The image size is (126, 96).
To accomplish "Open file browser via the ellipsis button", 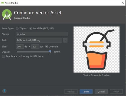I will click(x=65, y=40).
